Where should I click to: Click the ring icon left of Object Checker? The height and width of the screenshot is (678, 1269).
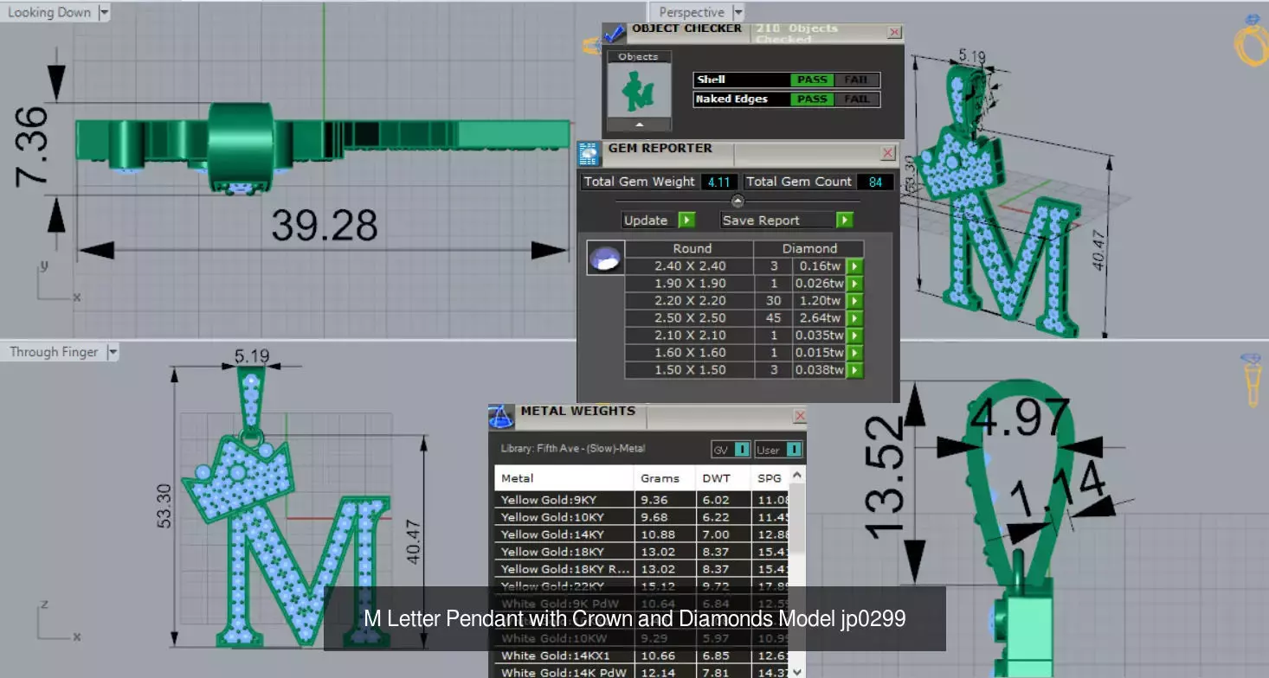click(x=592, y=46)
